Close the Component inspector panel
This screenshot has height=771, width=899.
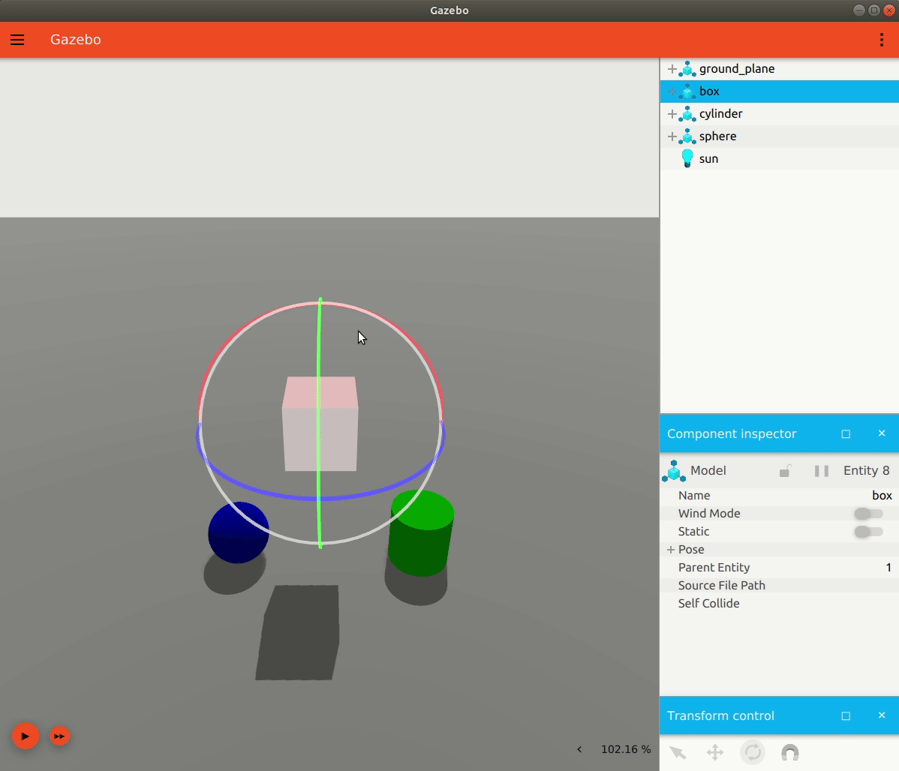click(x=882, y=433)
